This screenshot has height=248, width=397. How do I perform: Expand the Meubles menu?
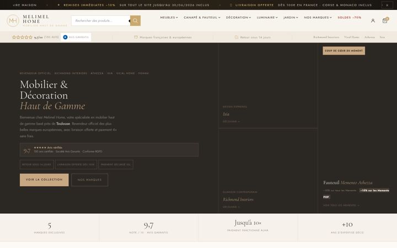click(x=169, y=18)
